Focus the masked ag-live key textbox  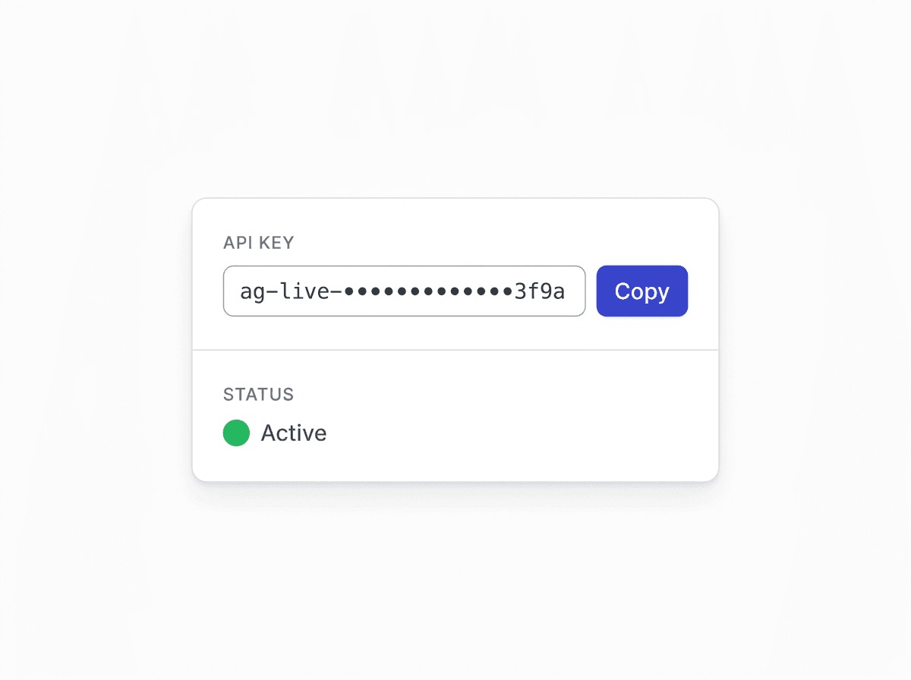404,291
